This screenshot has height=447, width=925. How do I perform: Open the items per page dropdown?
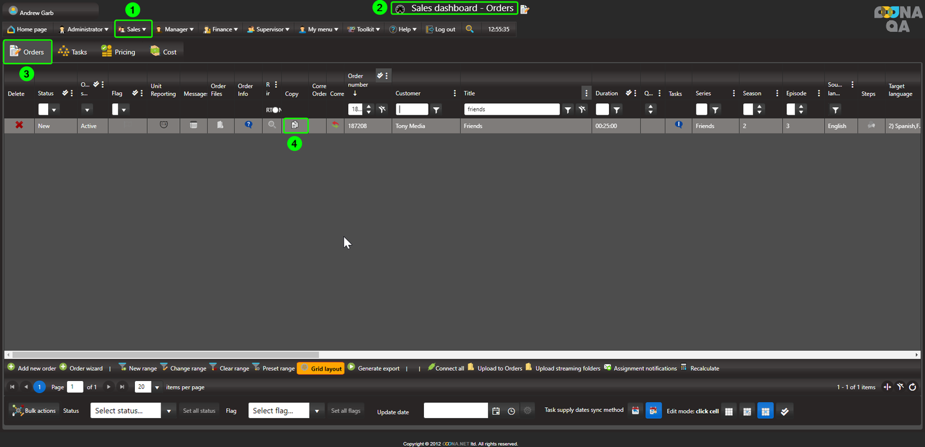click(x=157, y=387)
